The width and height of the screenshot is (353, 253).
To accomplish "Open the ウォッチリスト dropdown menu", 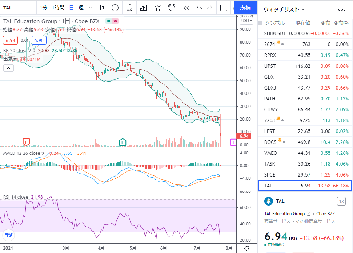I will [284, 9].
